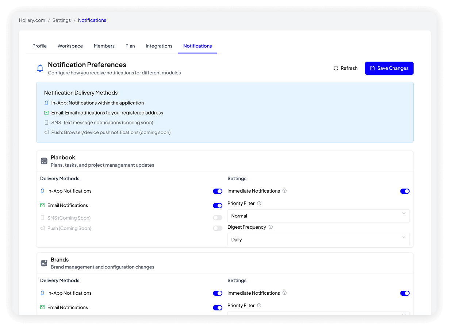Viewport: 449px width, 329px height.
Task: Disable Planbook In-App Notifications toggle
Action: (x=218, y=191)
